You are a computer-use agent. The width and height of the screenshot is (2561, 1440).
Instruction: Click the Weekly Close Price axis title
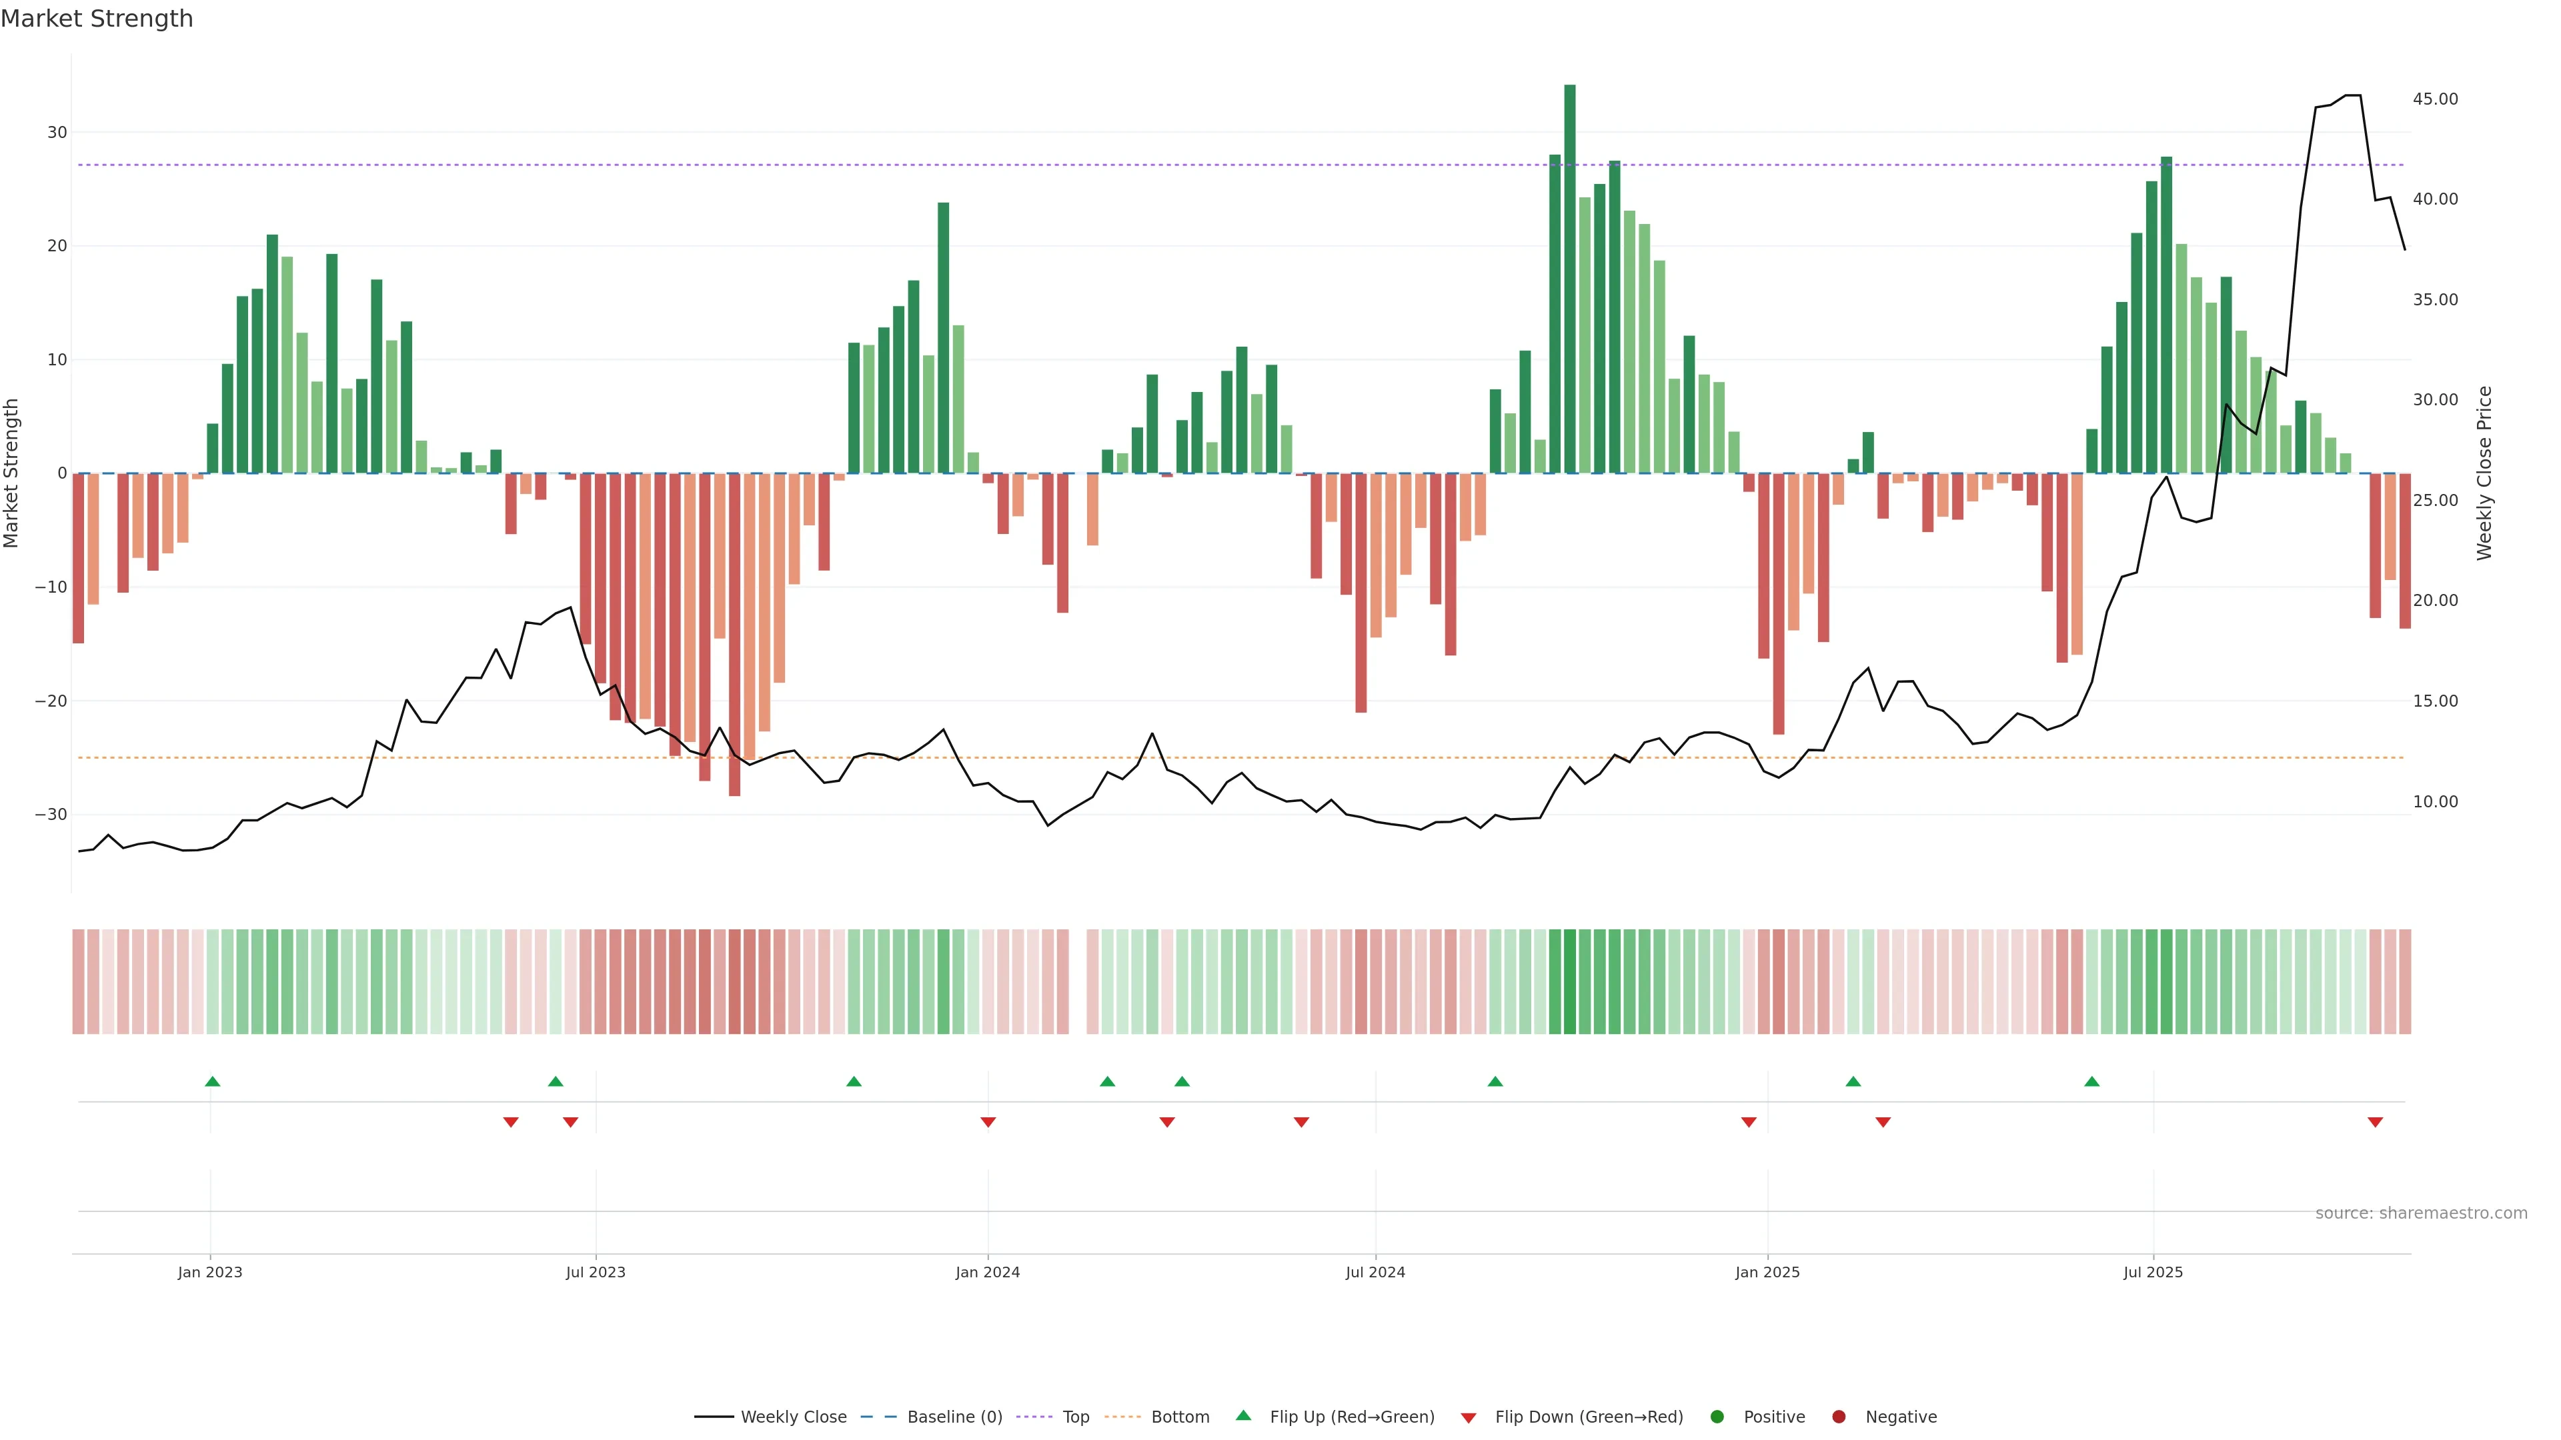click(2484, 473)
